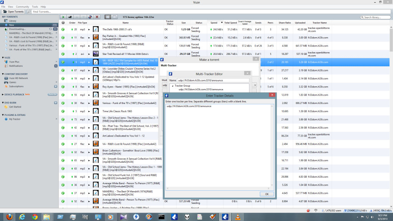Viewport: 393px width, 221px height.
Task: Click the tracker text area in Enter Tracker Details
Action: 218,145
